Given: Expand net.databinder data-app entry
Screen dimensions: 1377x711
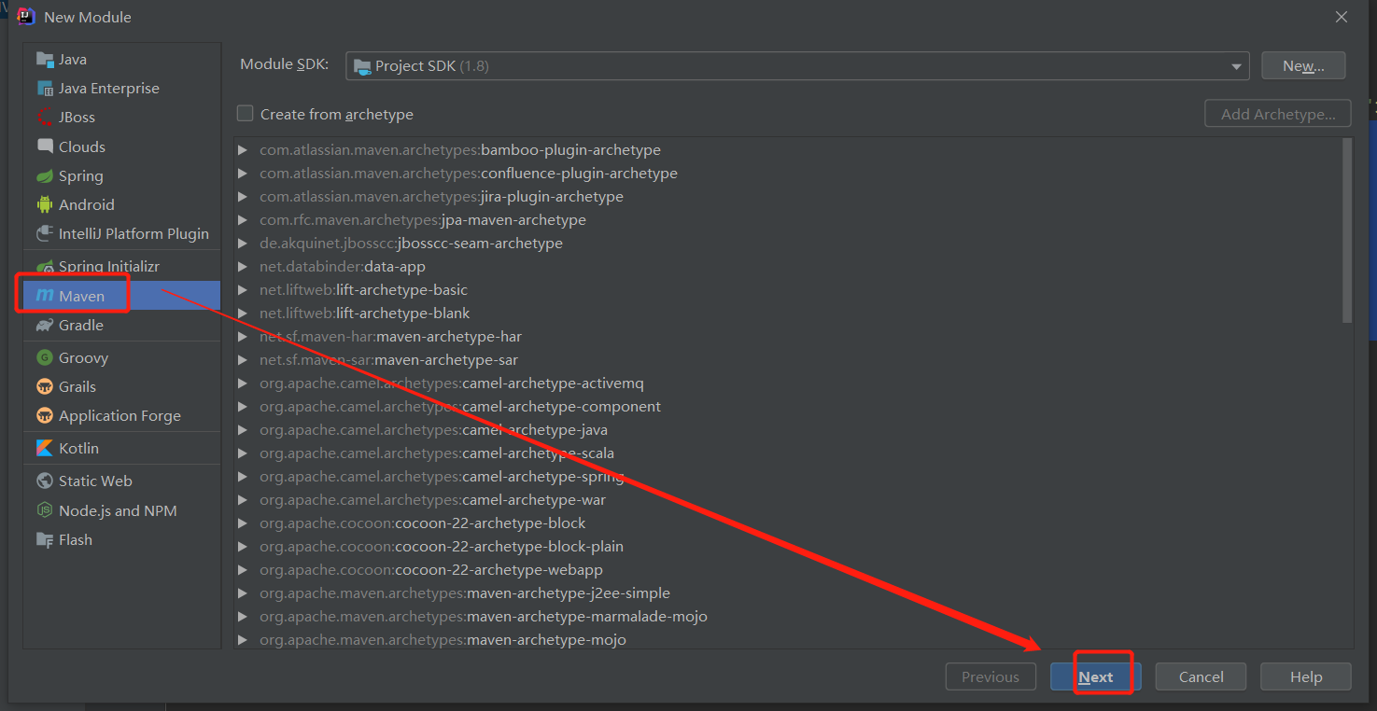Looking at the screenshot, I should [243, 267].
